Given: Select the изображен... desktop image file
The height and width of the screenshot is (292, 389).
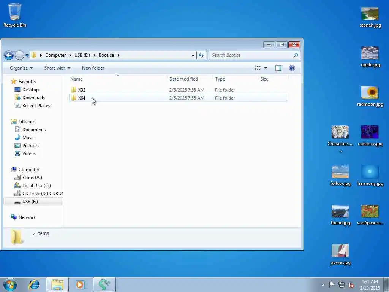Looking at the screenshot, I should point(370,215).
